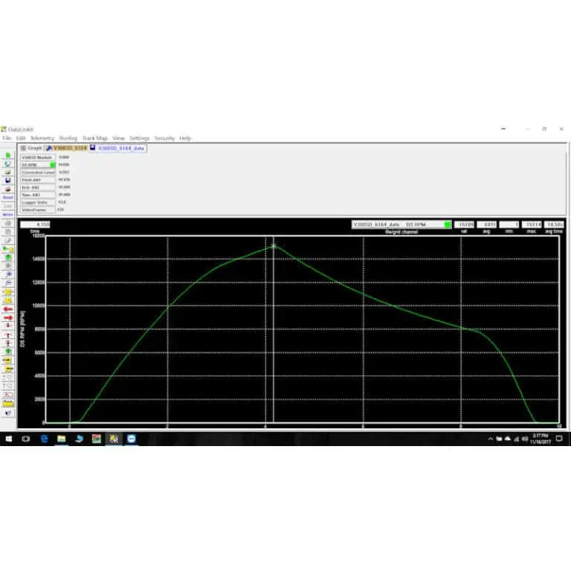Open the Telemetry menu
The height and width of the screenshot is (571, 571).
click(x=42, y=138)
